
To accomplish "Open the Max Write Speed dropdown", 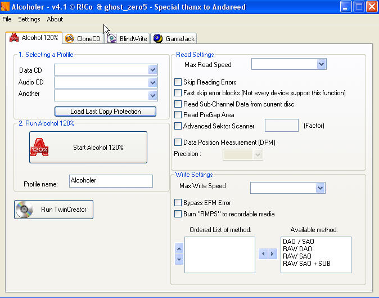I will 321,188.
